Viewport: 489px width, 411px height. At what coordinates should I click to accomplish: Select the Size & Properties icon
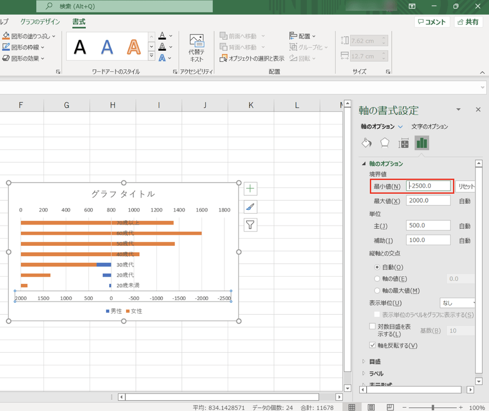tap(403, 143)
